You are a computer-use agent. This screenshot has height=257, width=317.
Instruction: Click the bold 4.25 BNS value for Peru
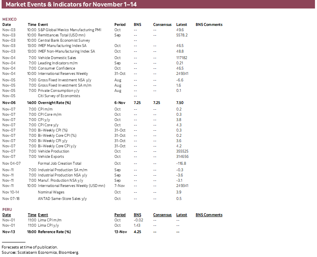[x=137, y=232]
